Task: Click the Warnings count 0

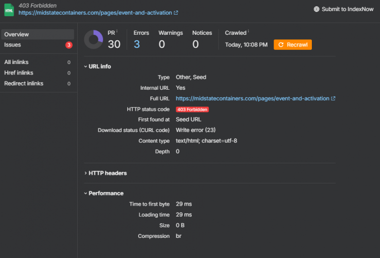Action: (161, 44)
